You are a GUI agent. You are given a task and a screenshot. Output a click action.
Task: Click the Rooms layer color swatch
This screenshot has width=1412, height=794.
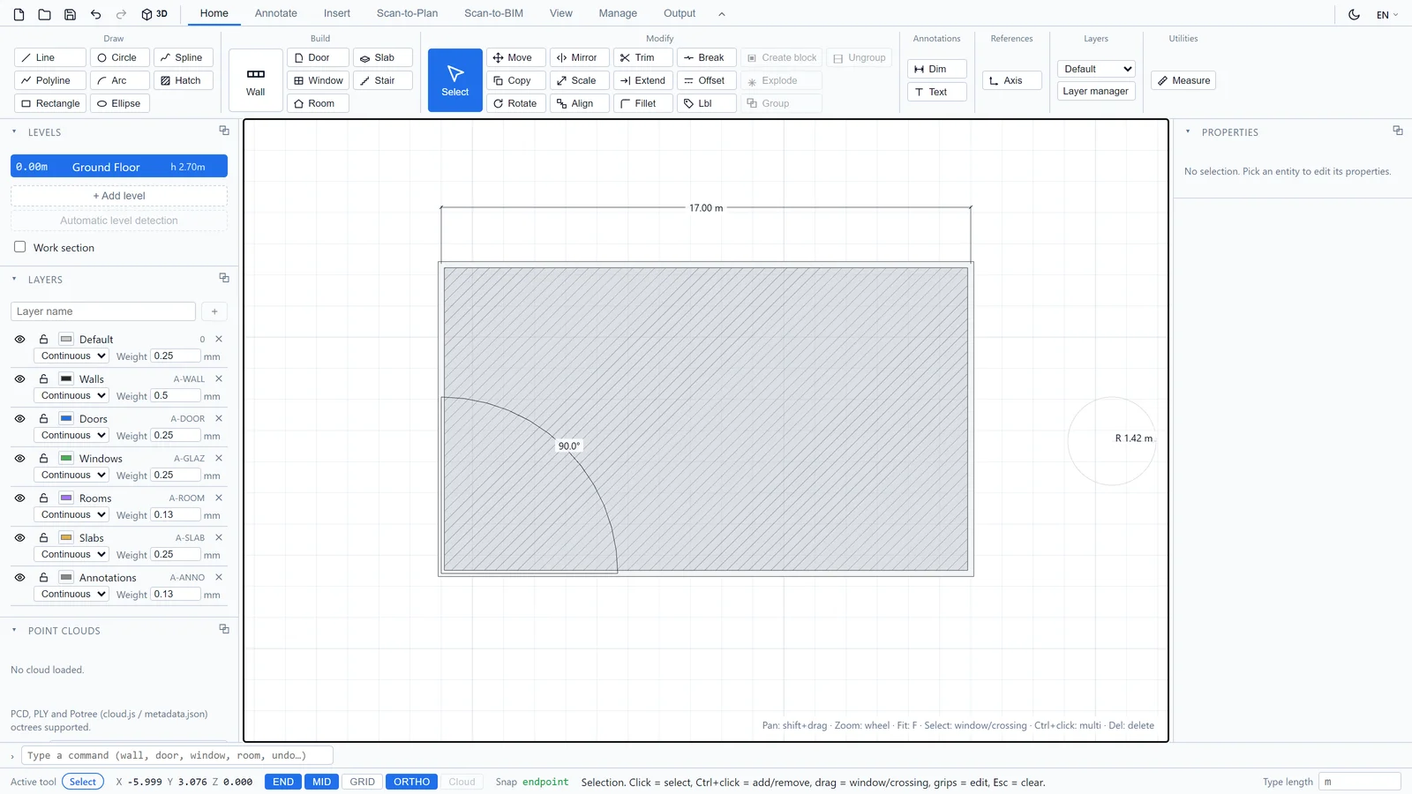[x=66, y=498]
